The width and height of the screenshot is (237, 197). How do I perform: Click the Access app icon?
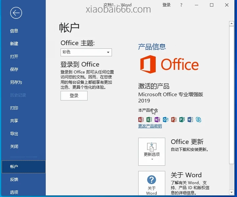[141, 120]
